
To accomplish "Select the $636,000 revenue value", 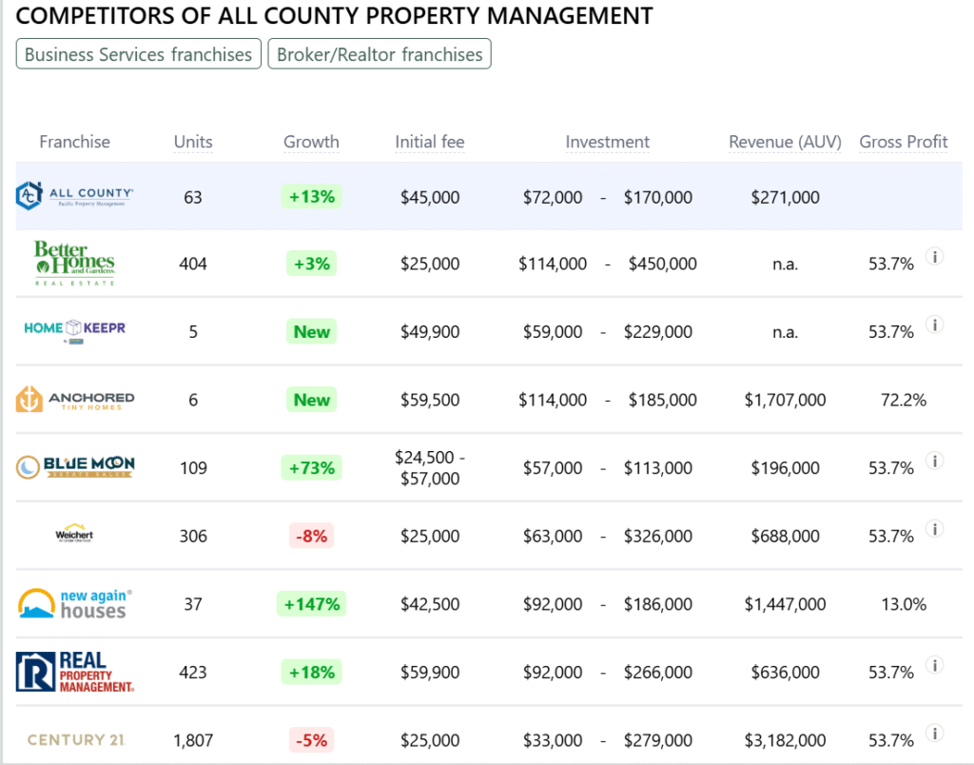I will tap(785, 672).
